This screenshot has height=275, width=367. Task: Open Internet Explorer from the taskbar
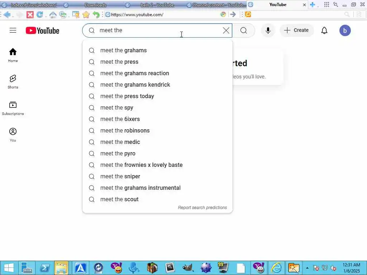276,268
